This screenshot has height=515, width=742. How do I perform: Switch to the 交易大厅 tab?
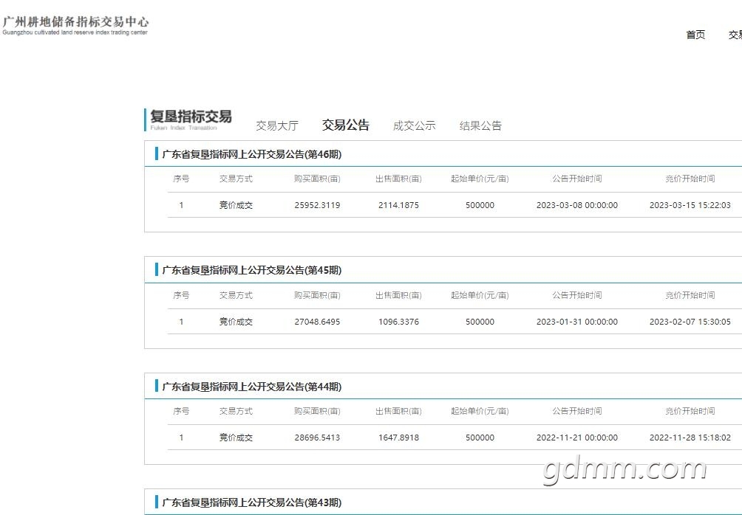[x=277, y=125]
